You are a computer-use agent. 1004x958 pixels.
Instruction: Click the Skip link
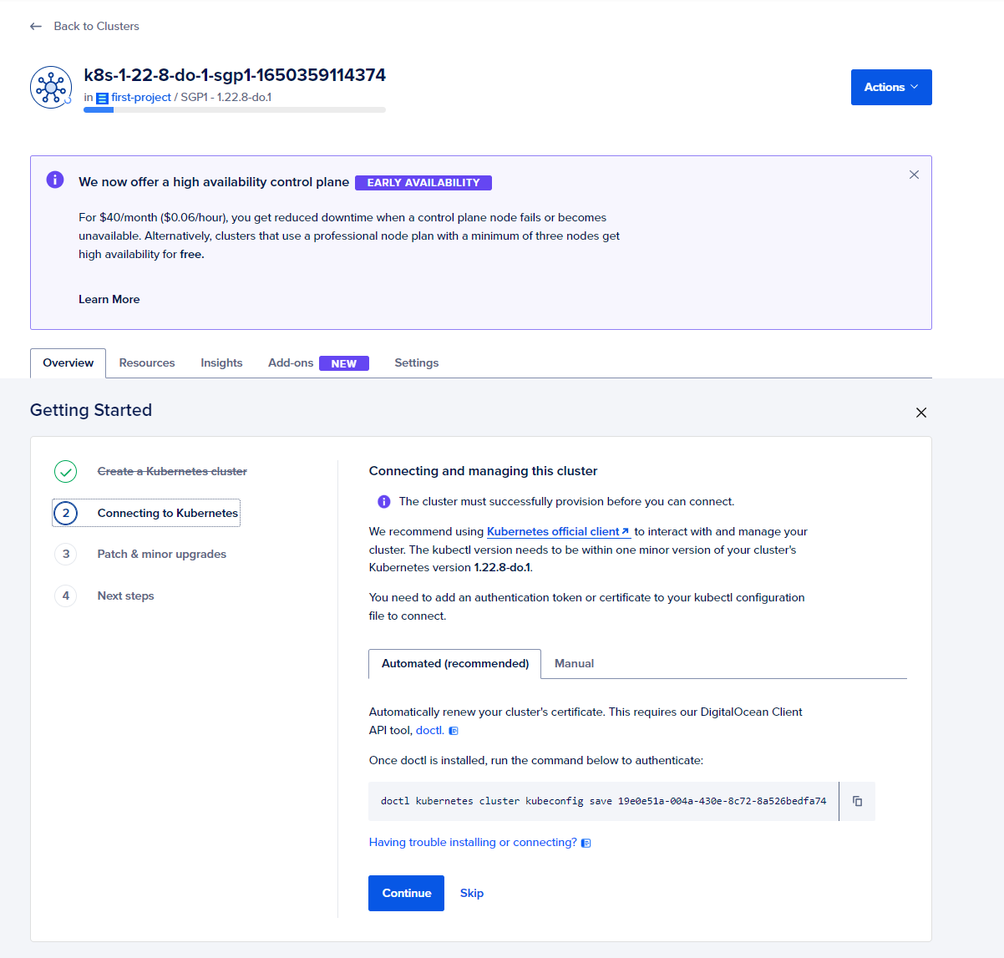coord(472,894)
